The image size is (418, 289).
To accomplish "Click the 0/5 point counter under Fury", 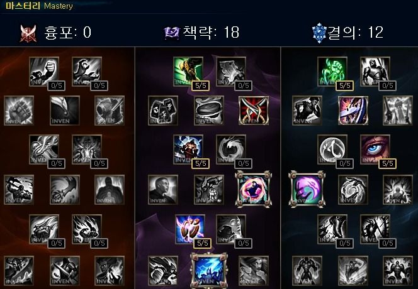I will tap(56, 85).
